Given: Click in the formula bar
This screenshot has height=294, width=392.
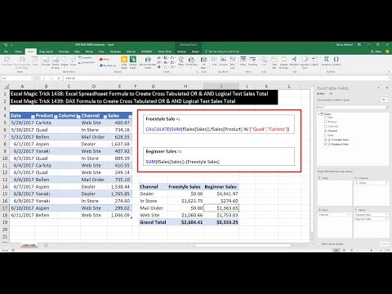Looking at the screenshot, I should pos(226,78).
